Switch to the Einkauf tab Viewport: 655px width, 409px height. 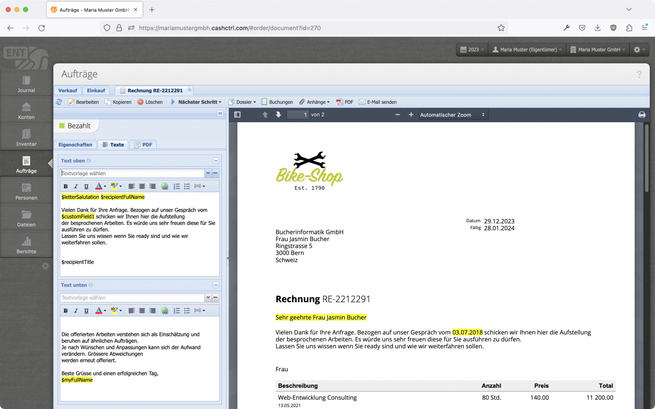(96, 90)
